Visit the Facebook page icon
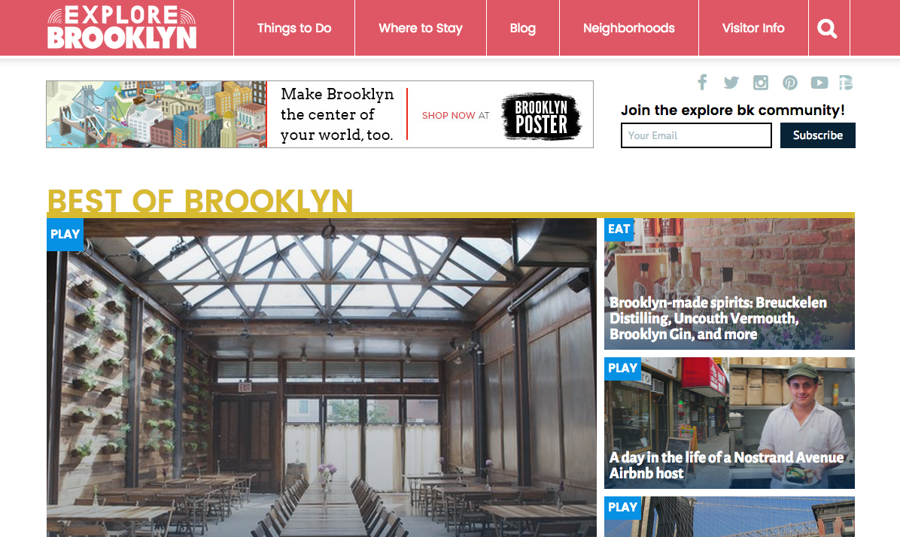The width and height of the screenshot is (900, 537). pos(702,83)
